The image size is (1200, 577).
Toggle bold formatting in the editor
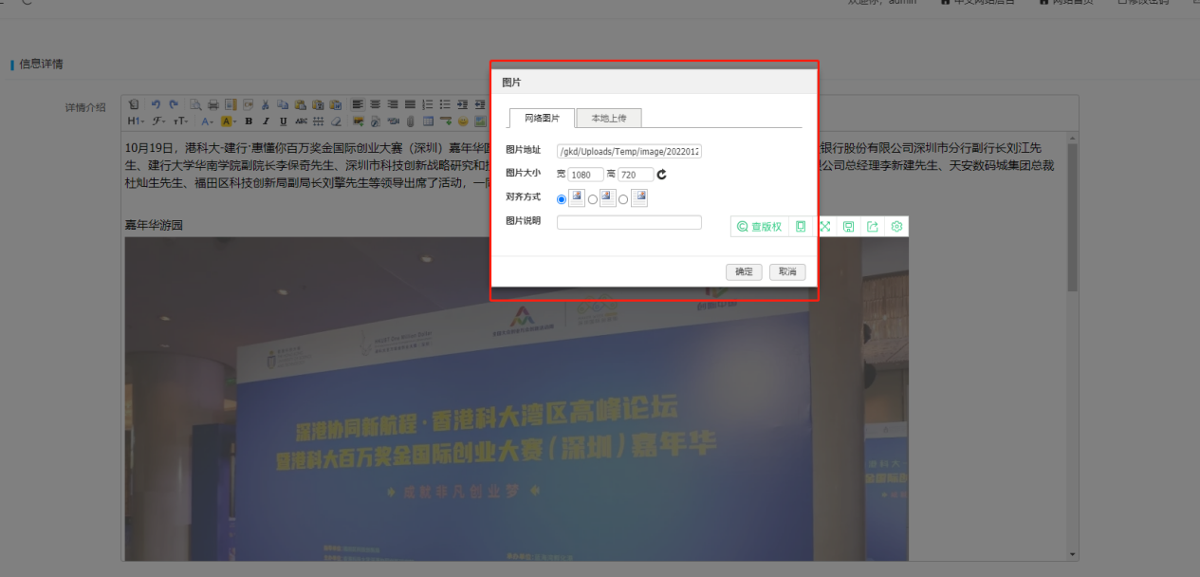coord(249,121)
